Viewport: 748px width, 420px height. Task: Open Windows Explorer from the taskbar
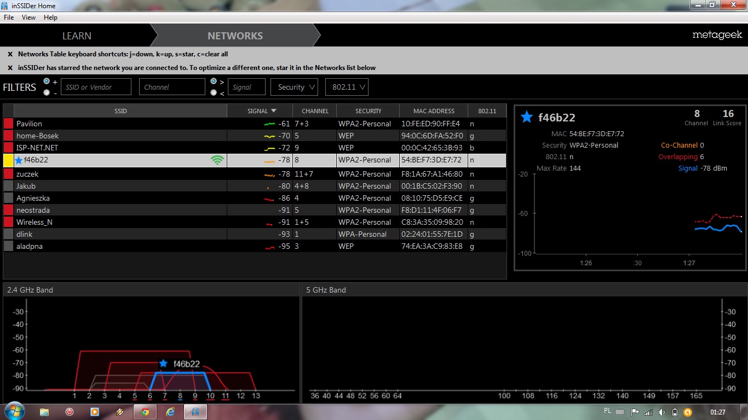click(x=44, y=412)
